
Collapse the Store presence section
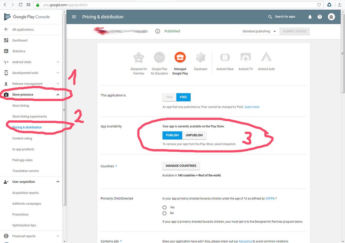(58, 94)
